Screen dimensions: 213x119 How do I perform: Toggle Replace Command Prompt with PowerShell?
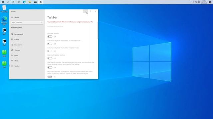tap(50, 77)
